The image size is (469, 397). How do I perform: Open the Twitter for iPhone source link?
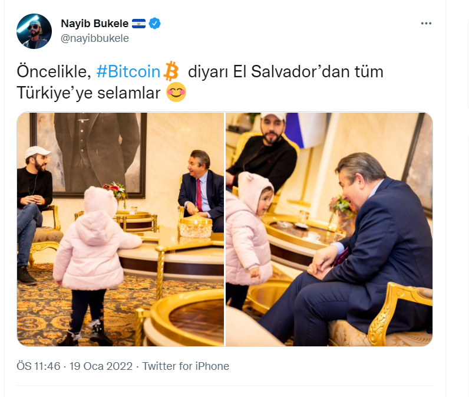point(186,366)
